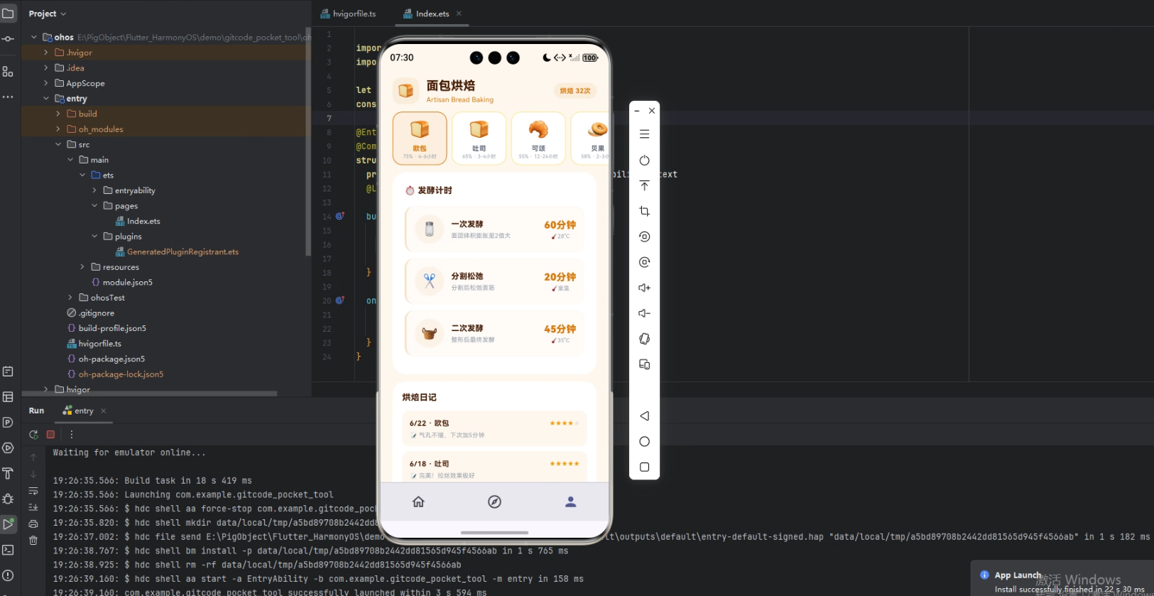Select the 欧包 bread card
This screenshot has width=1154, height=596.
[x=420, y=138]
